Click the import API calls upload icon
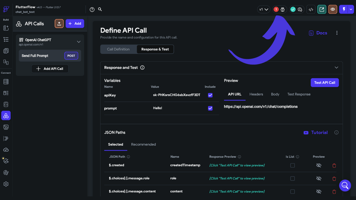The width and height of the screenshot is (356, 200). tap(59, 24)
